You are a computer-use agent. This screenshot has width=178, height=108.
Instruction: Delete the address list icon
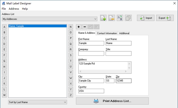coord(112,18)
